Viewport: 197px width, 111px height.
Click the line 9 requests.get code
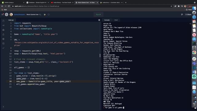[27, 51]
